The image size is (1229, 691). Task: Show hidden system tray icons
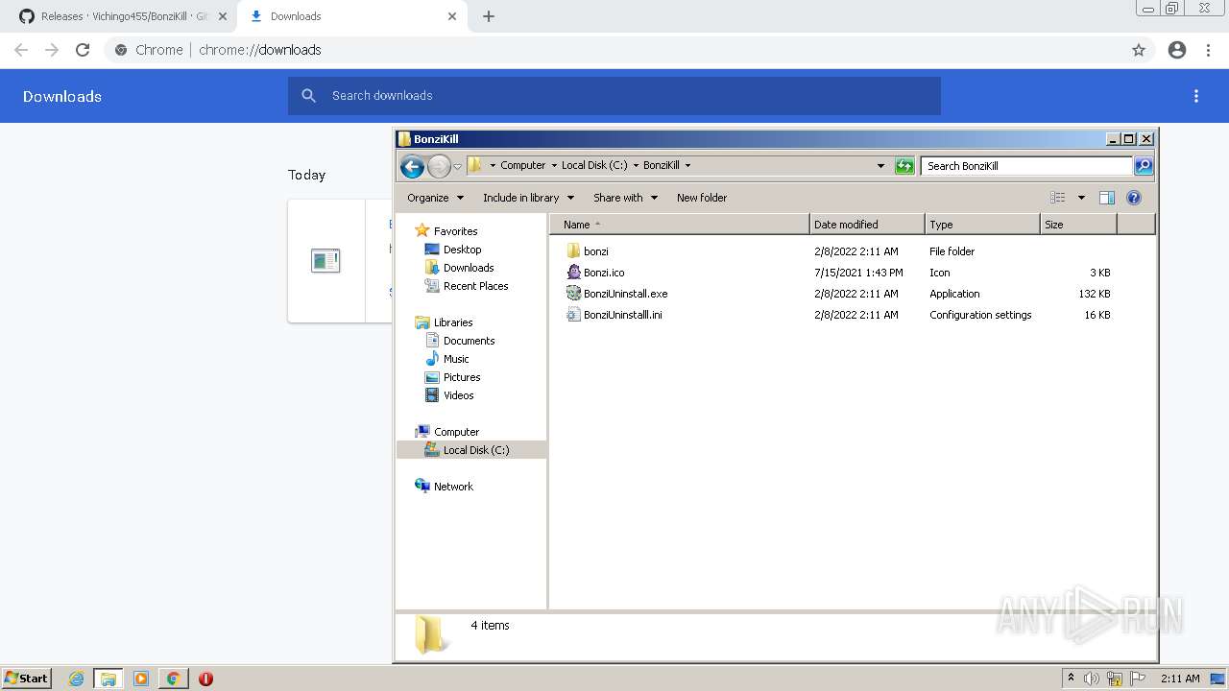point(1071,679)
